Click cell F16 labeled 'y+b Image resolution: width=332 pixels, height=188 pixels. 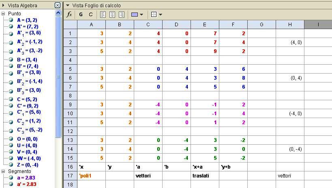coord(233,167)
